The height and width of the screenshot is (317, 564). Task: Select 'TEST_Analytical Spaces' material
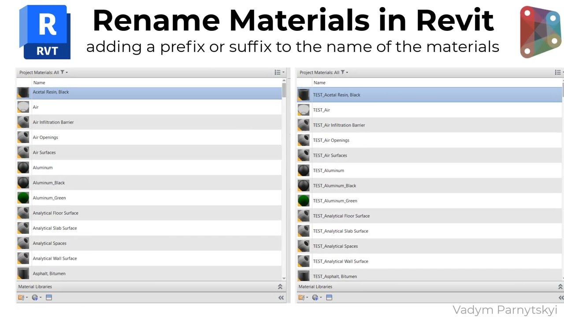(430, 246)
